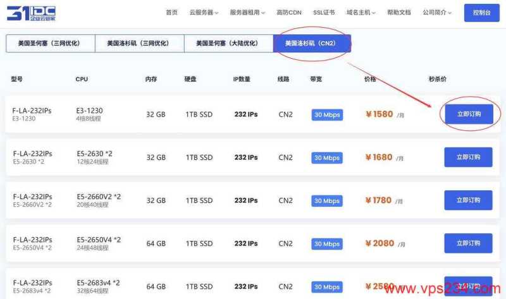Order the E5-2650V4 *2 server plan
Screen dimensions: 506x299
tap(468, 243)
